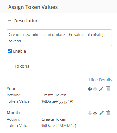The image size is (117, 133).
Task: Uncheck the Enable checkbox
Action: coord(9,51)
